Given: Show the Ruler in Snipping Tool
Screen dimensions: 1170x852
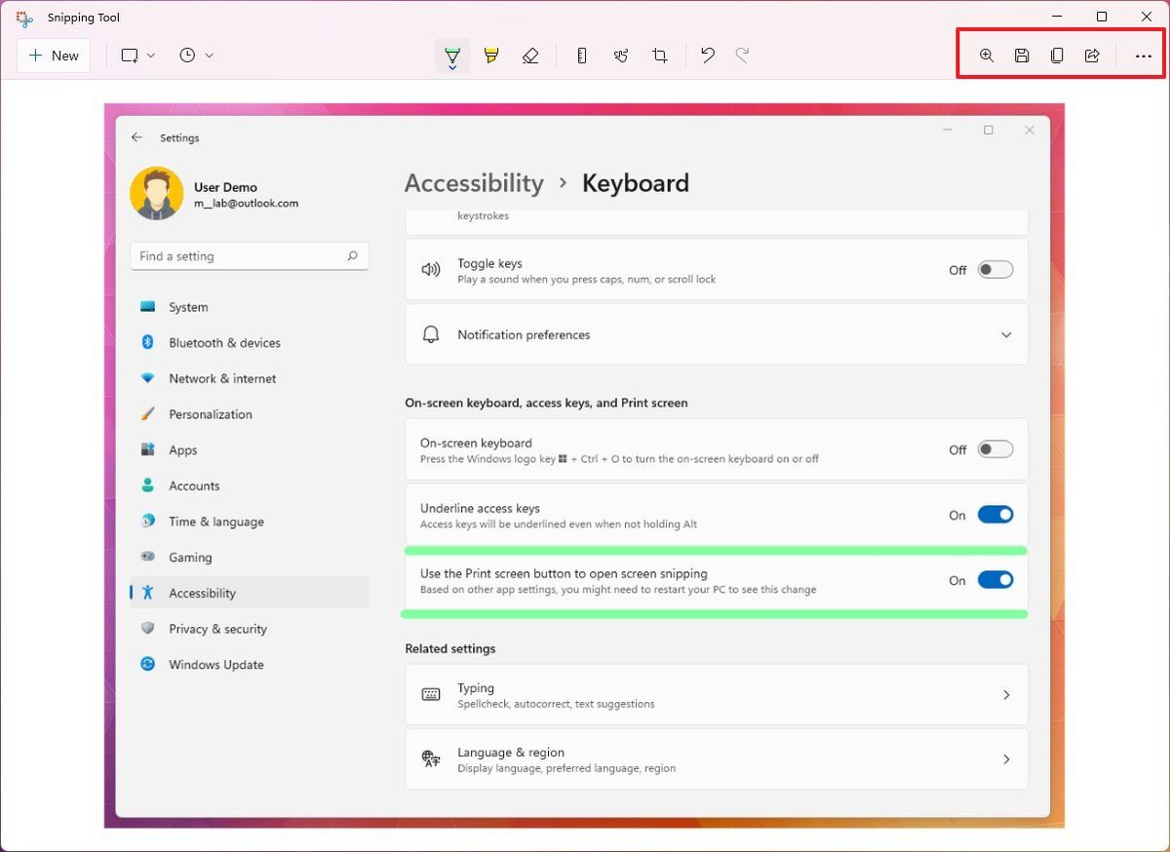Looking at the screenshot, I should tap(581, 56).
